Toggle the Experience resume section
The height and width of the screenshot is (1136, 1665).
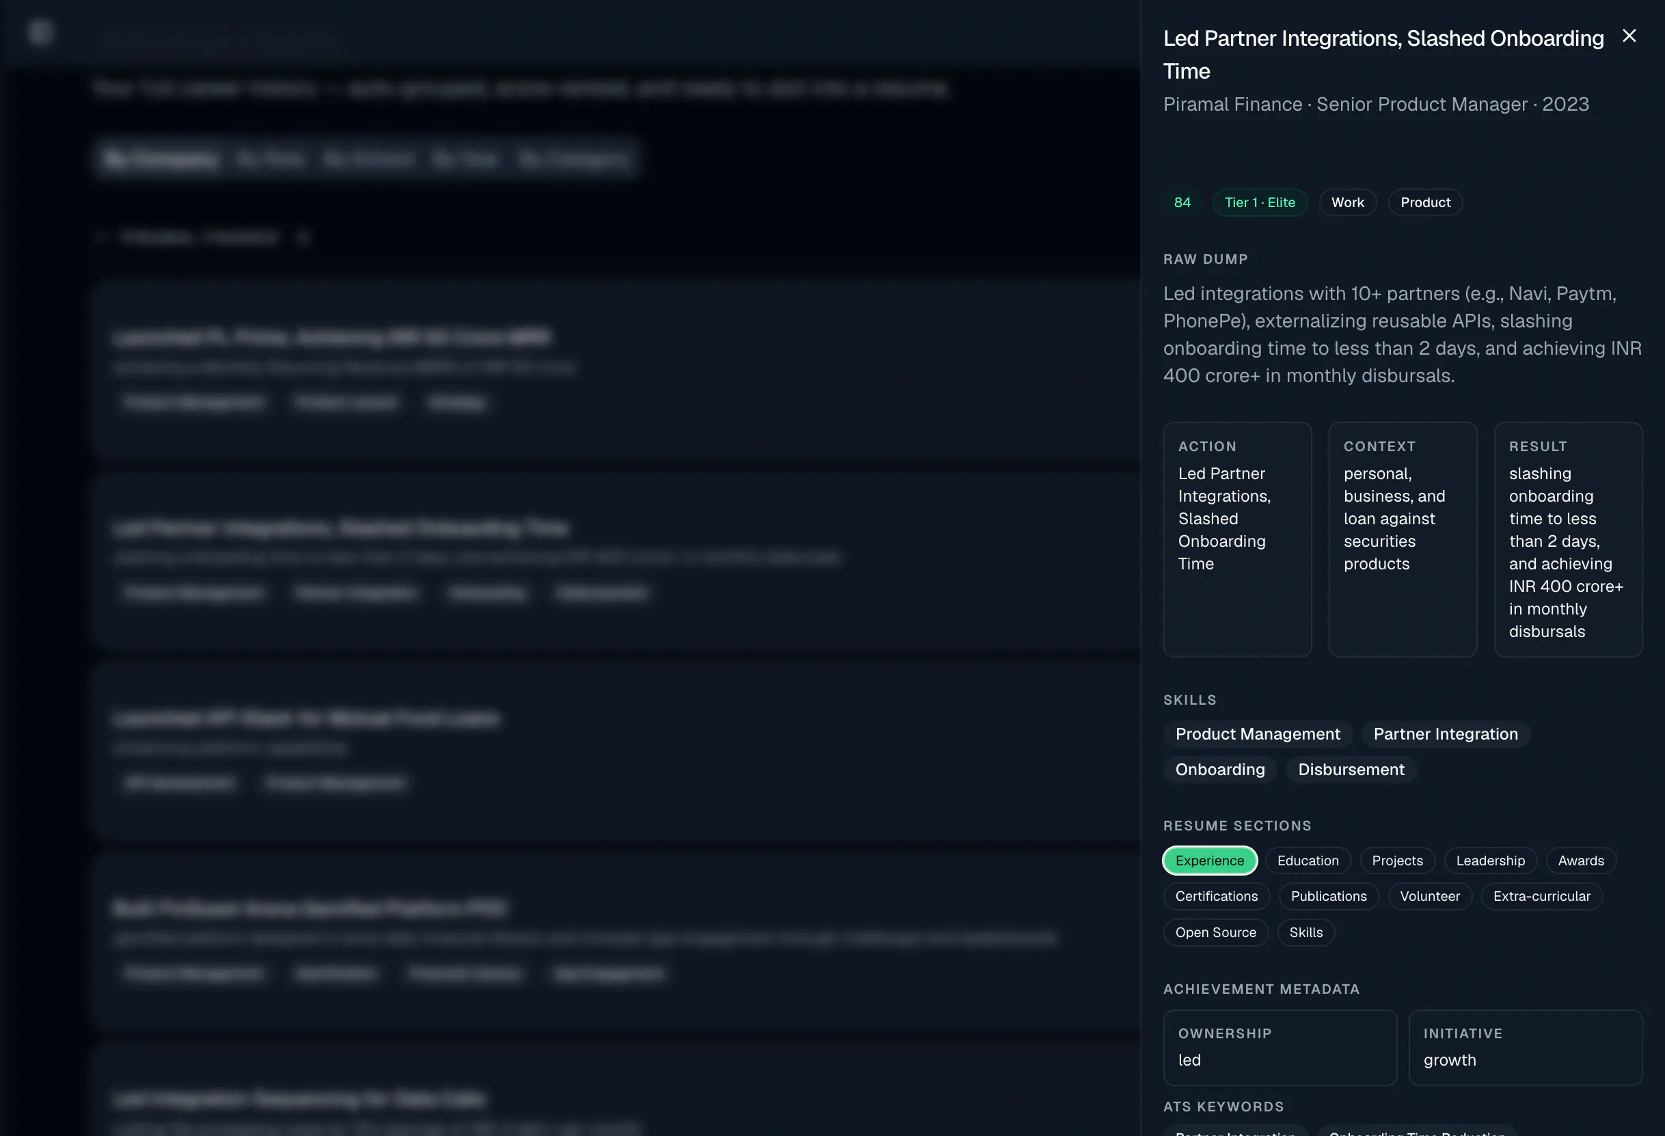[1209, 861]
